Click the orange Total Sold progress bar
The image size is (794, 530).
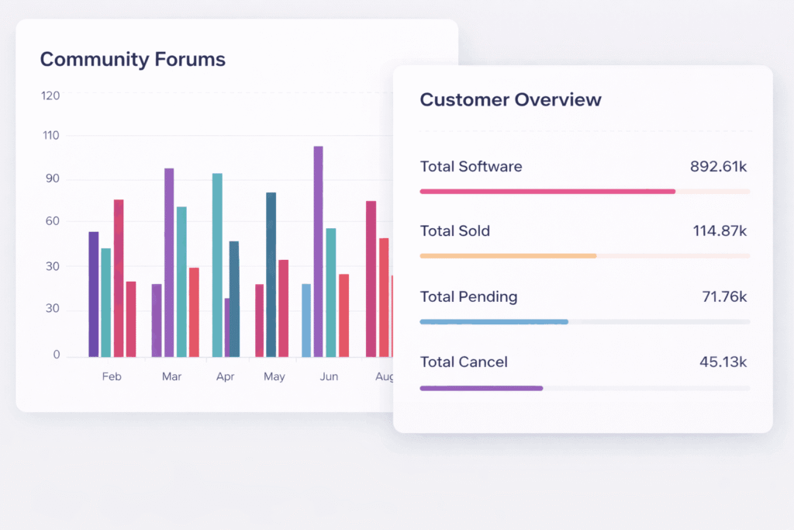tap(508, 255)
